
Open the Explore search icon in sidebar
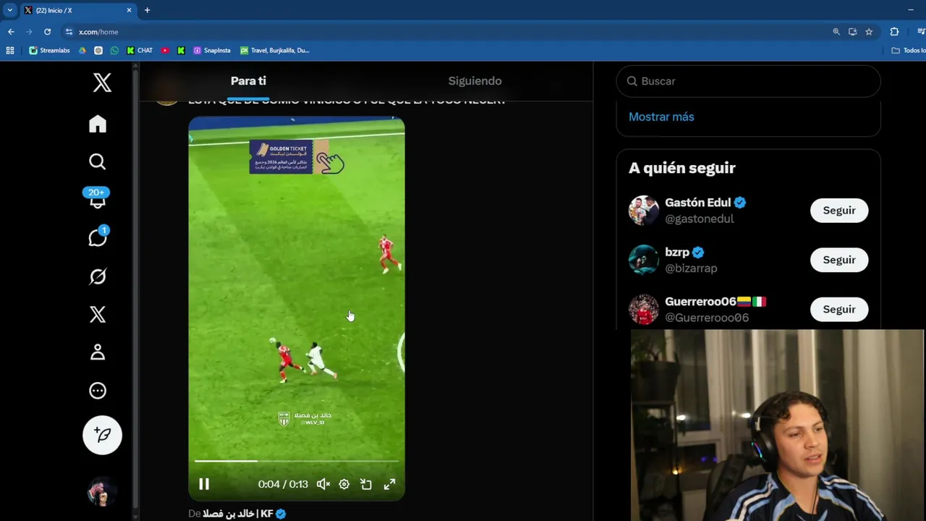click(98, 161)
